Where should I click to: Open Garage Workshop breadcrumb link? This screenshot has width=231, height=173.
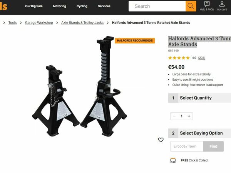coord(39,23)
